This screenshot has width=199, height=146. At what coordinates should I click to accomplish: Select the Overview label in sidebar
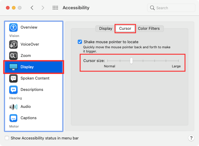[x=29, y=27]
